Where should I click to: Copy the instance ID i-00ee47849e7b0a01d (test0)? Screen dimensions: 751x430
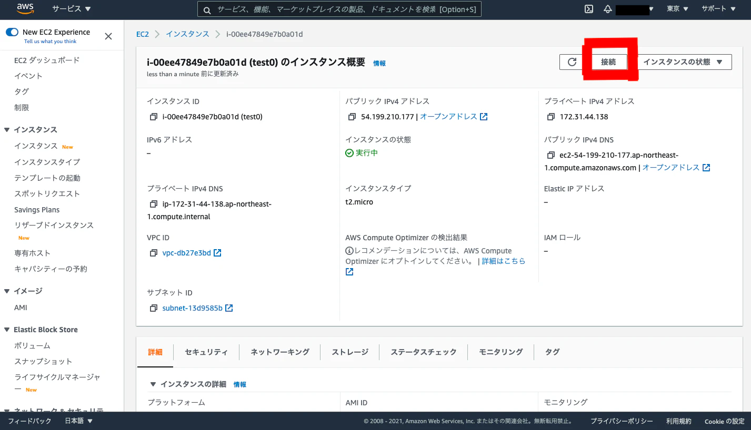pyautogui.click(x=154, y=117)
